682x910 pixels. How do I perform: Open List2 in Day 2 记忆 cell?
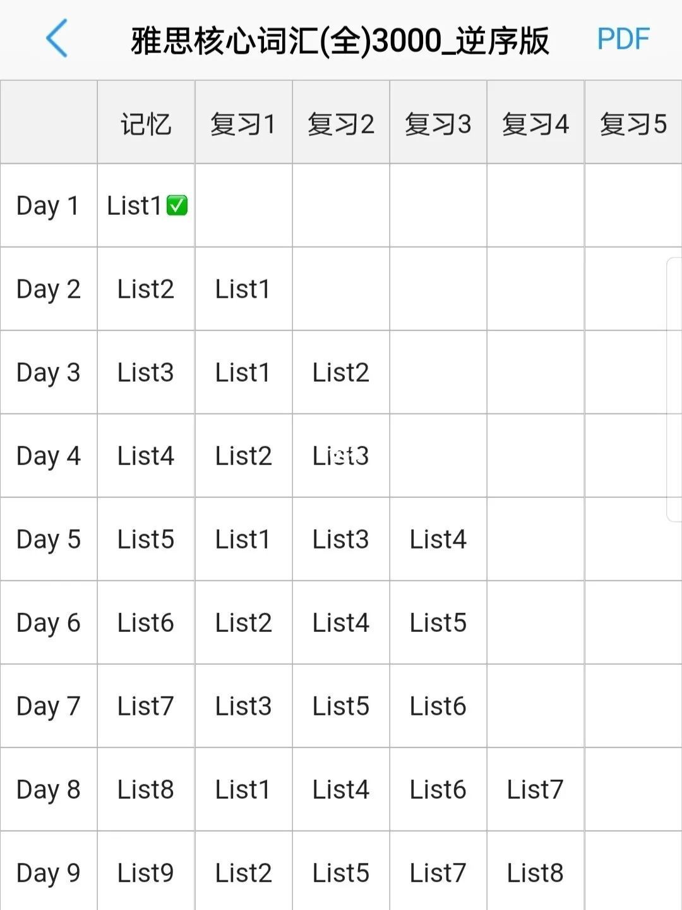146,289
